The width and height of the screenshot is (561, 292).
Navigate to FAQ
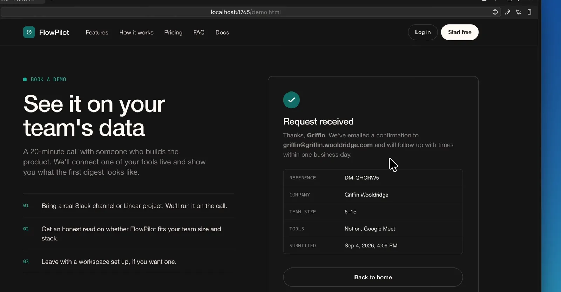[x=199, y=32]
